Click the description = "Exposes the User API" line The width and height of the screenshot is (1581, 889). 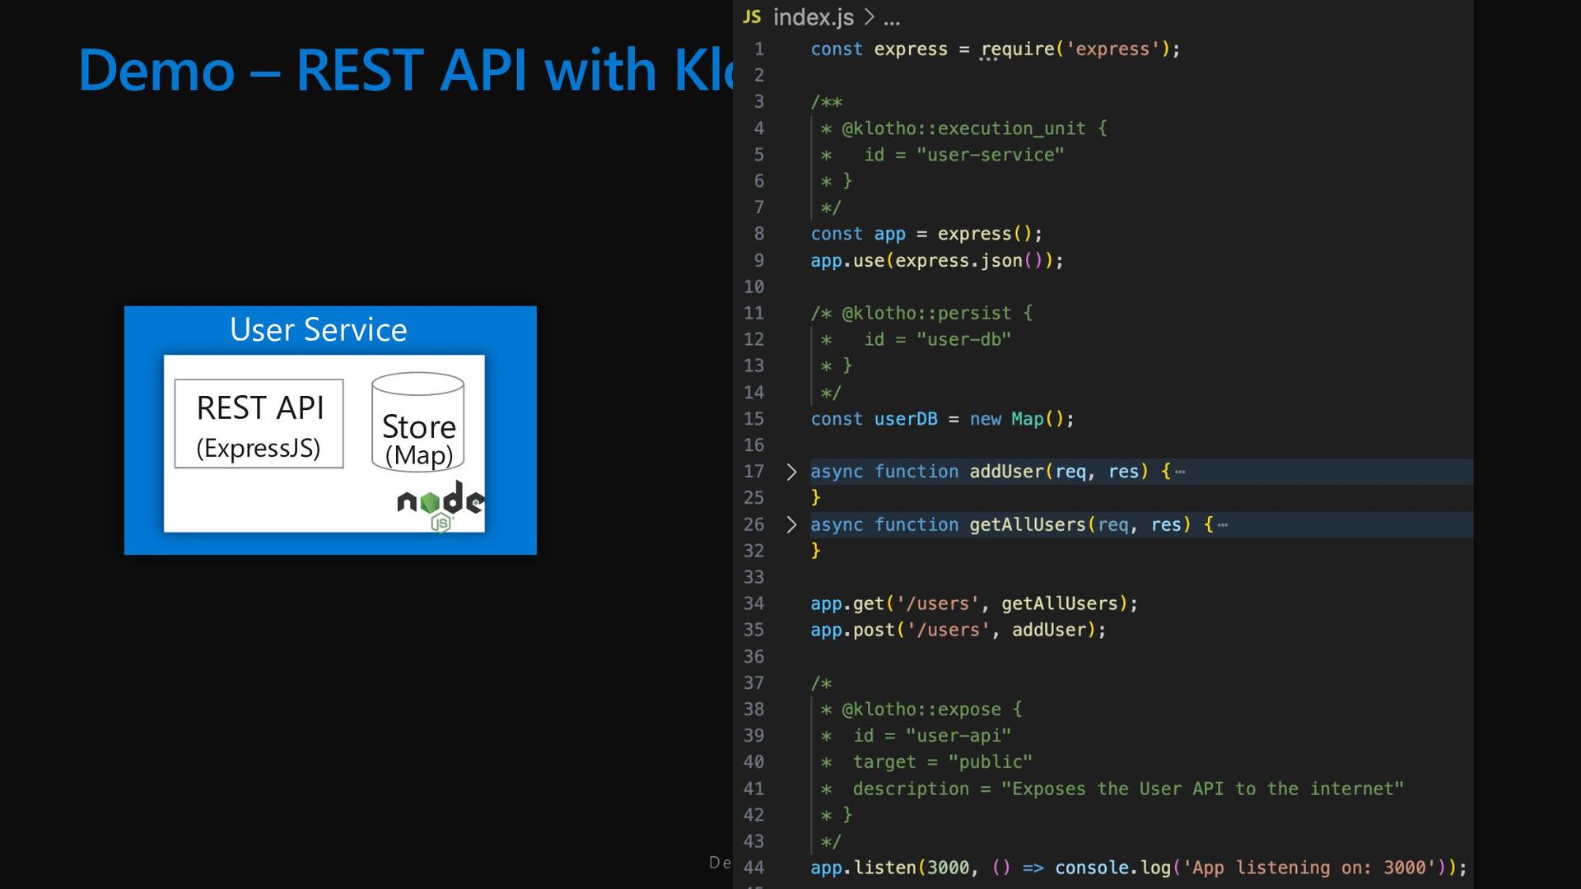click(1128, 789)
